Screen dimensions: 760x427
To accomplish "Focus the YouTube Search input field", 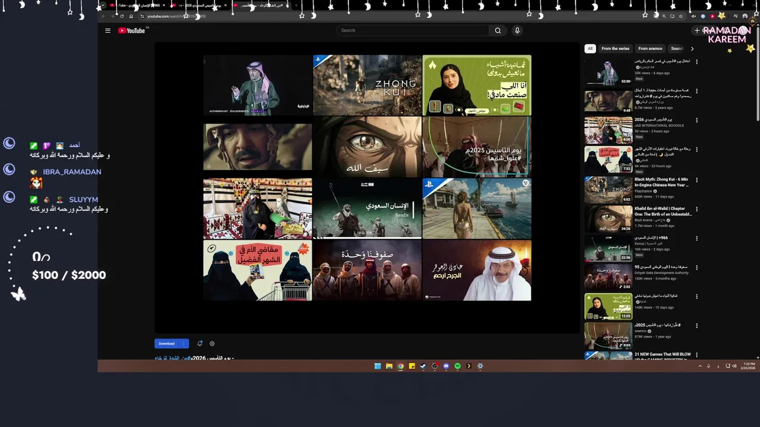I will 414,31.
